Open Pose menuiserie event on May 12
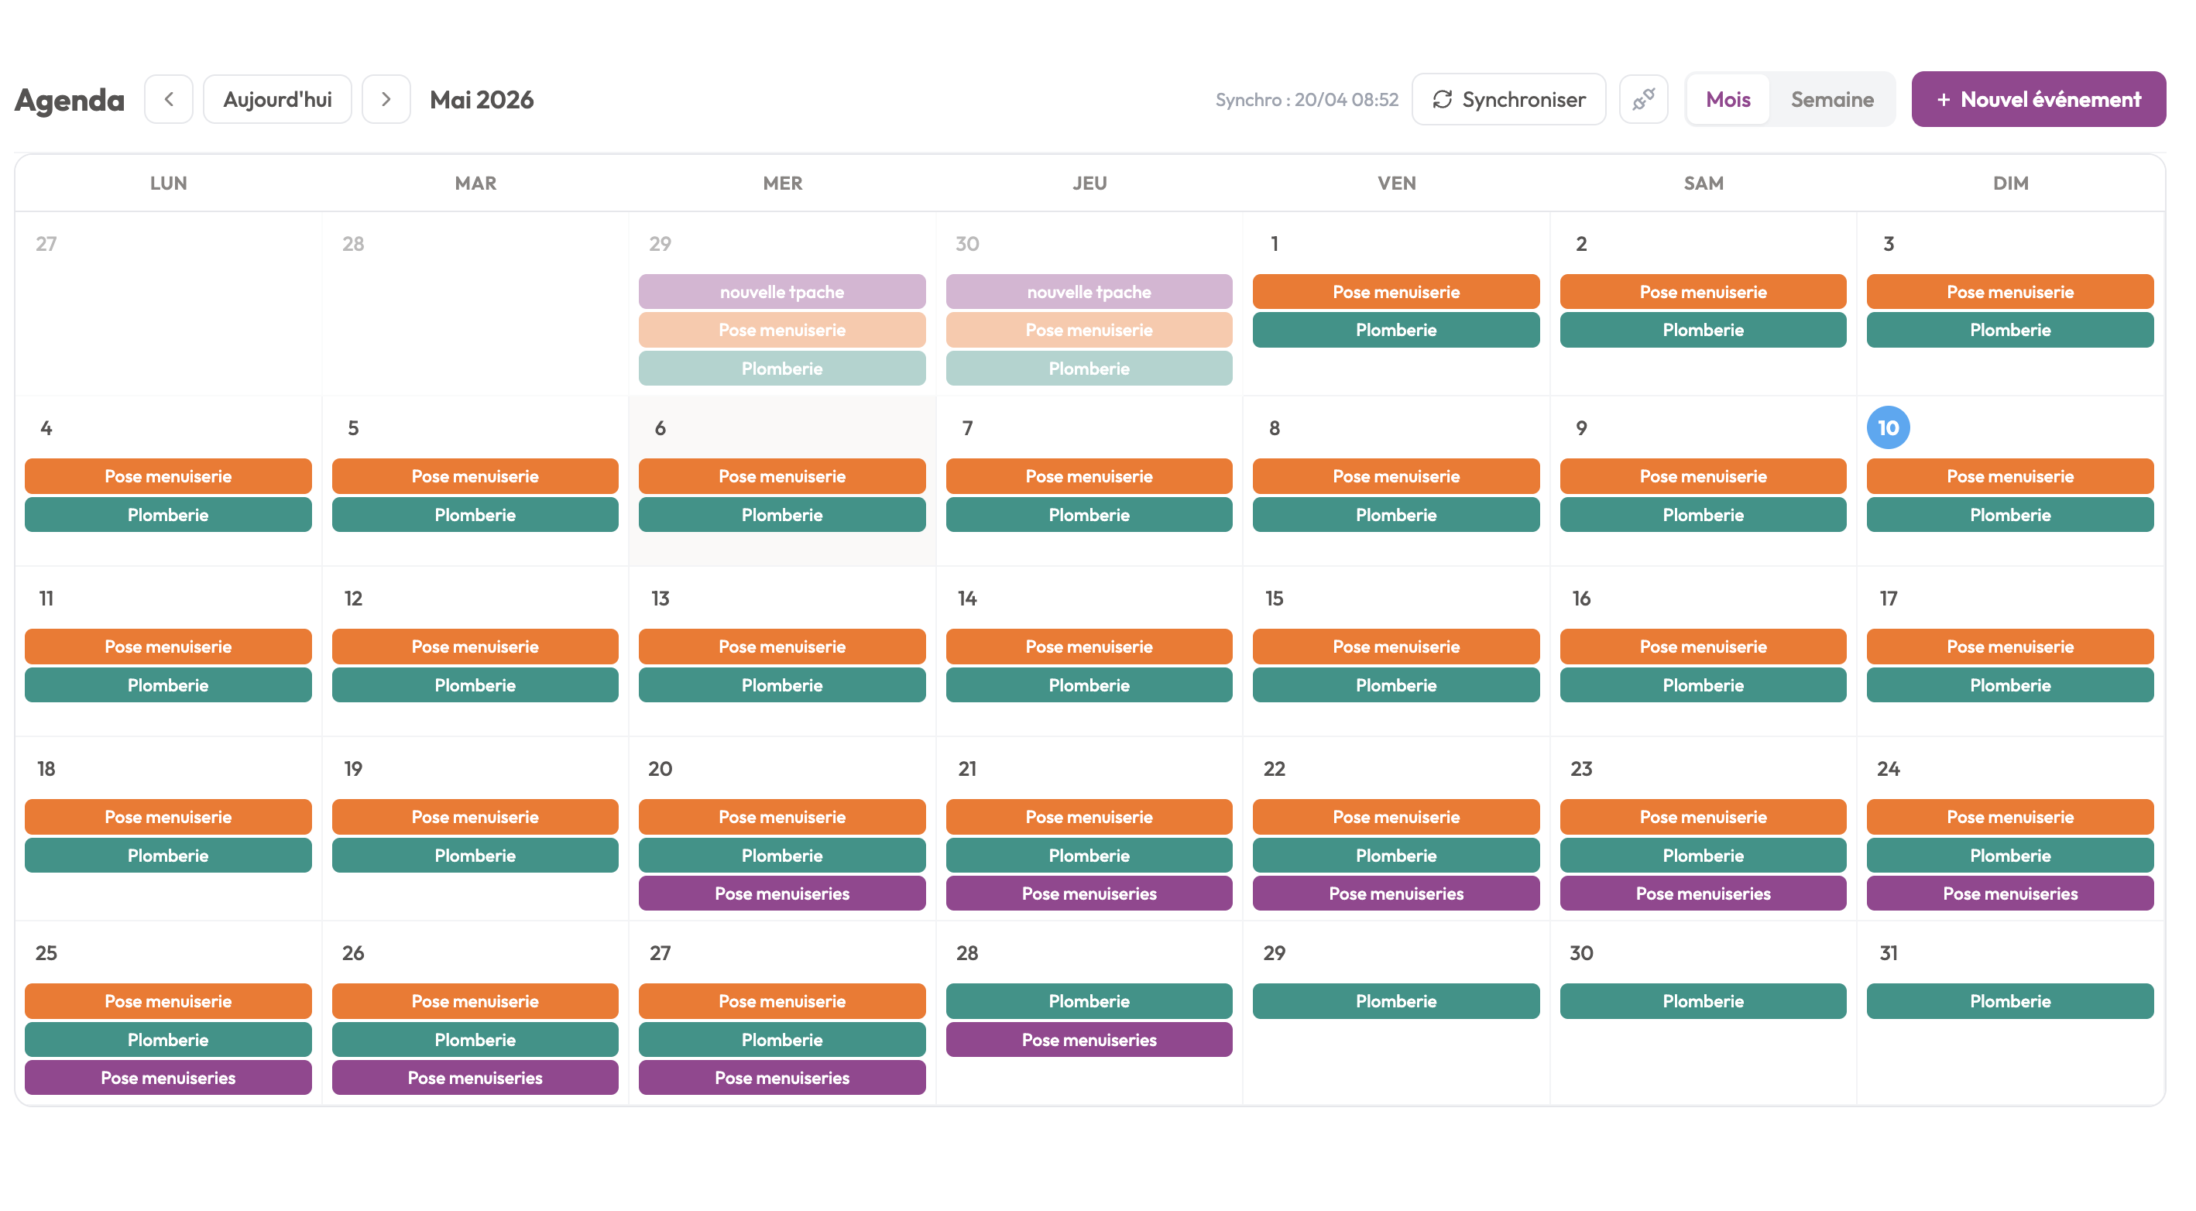The width and height of the screenshot is (2196, 1211). [x=475, y=647]
